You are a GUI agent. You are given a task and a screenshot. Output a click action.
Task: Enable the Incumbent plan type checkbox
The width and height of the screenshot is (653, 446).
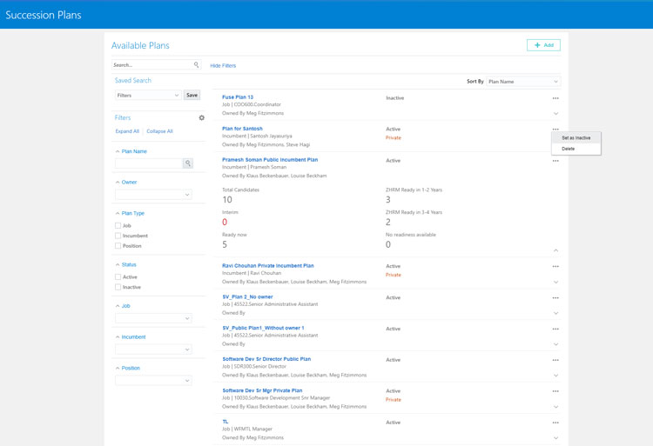point(118,236)
